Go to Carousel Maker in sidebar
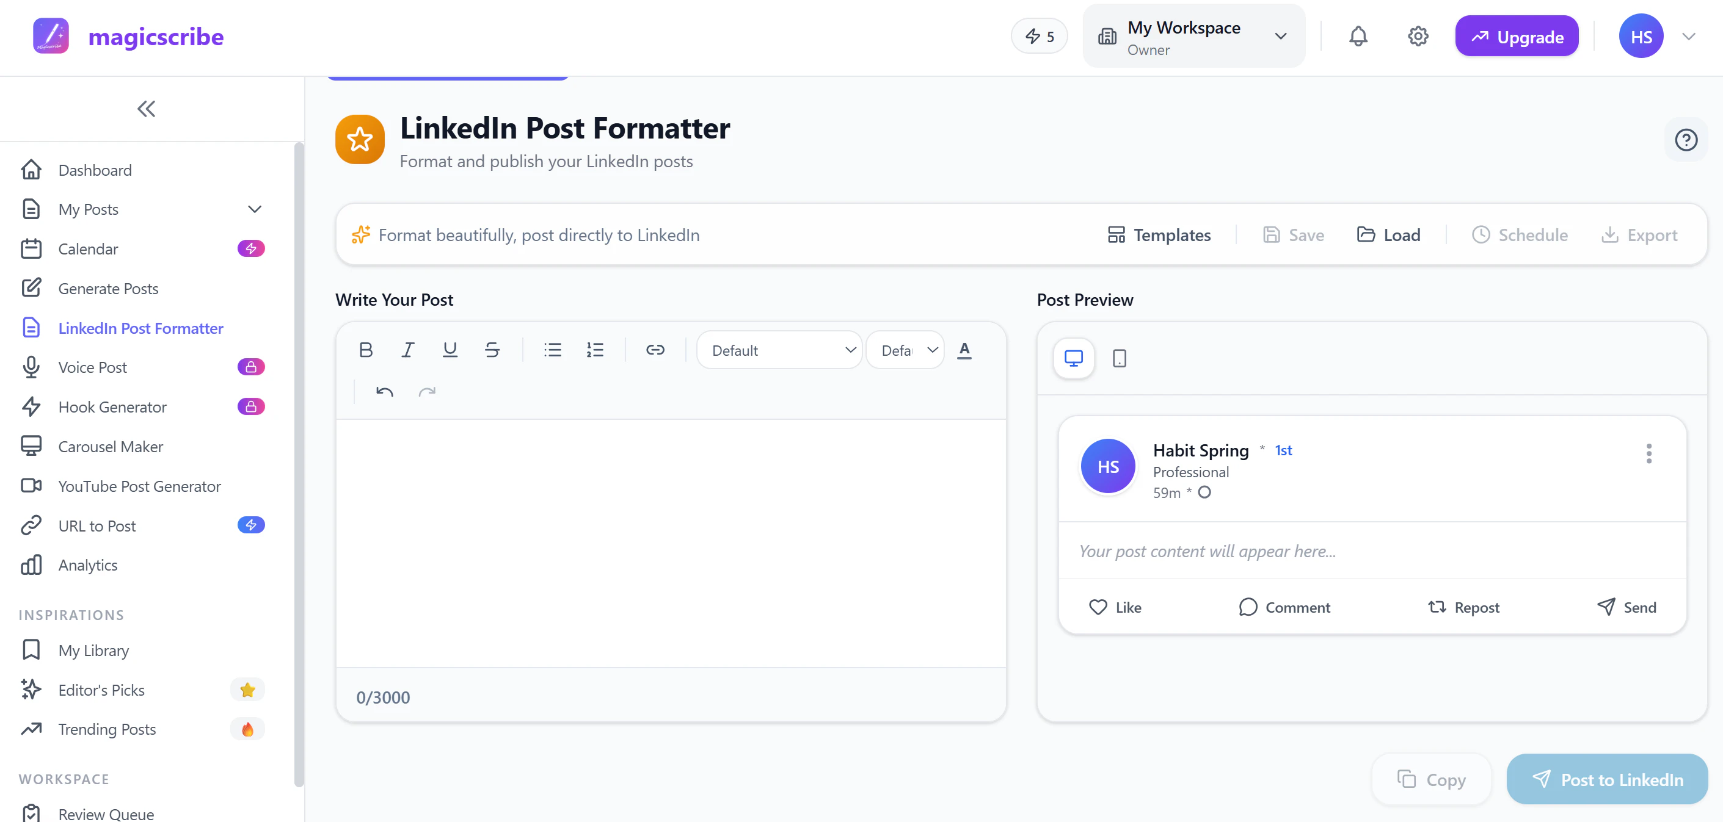1723x822 pixels. point(111,447)
